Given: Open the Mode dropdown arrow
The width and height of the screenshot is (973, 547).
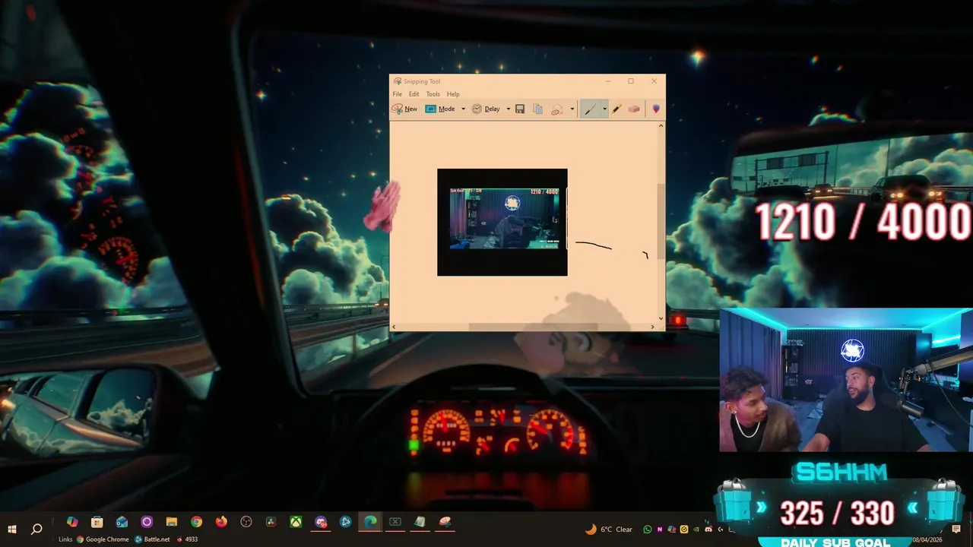Looking at the screenshot, I should (x=463, y=109).
